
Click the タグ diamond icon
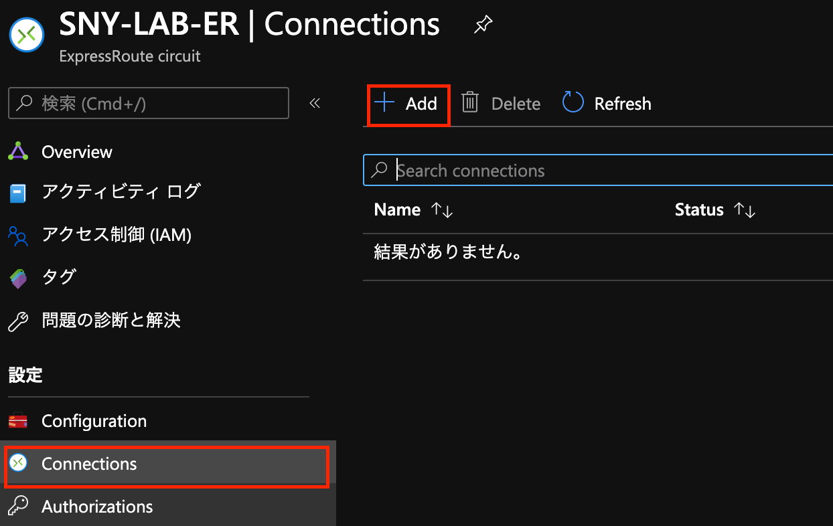click(x=18, y=277)
